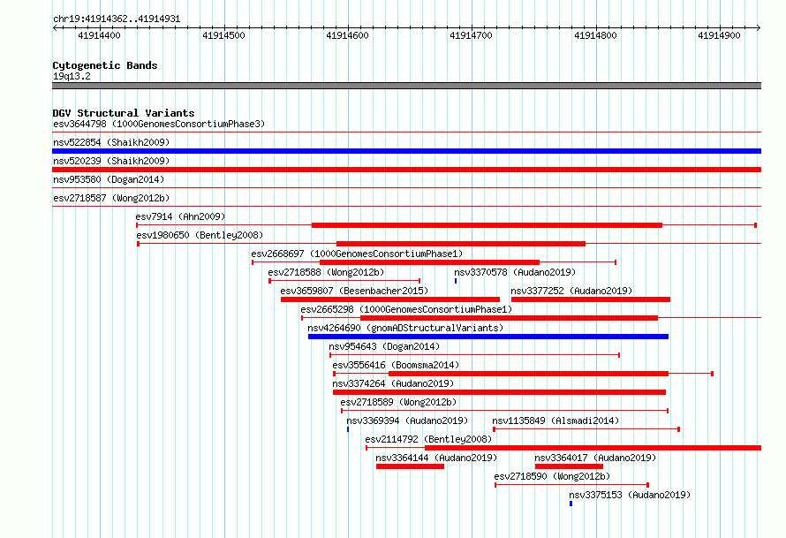786x538 pixels.
Task: Click the esv3659807 (Besenbacher2015) label
Action: click(354, 291)
